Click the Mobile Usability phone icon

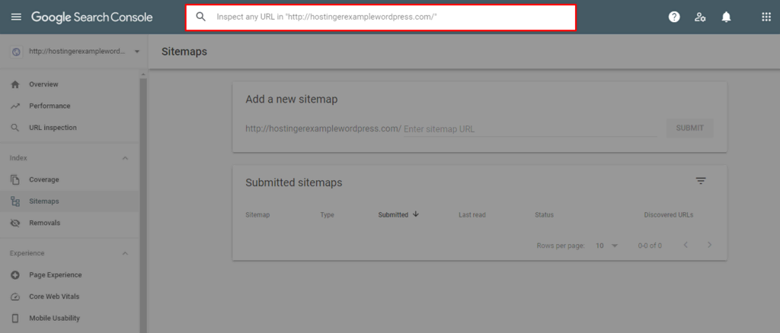coord(15,318)
